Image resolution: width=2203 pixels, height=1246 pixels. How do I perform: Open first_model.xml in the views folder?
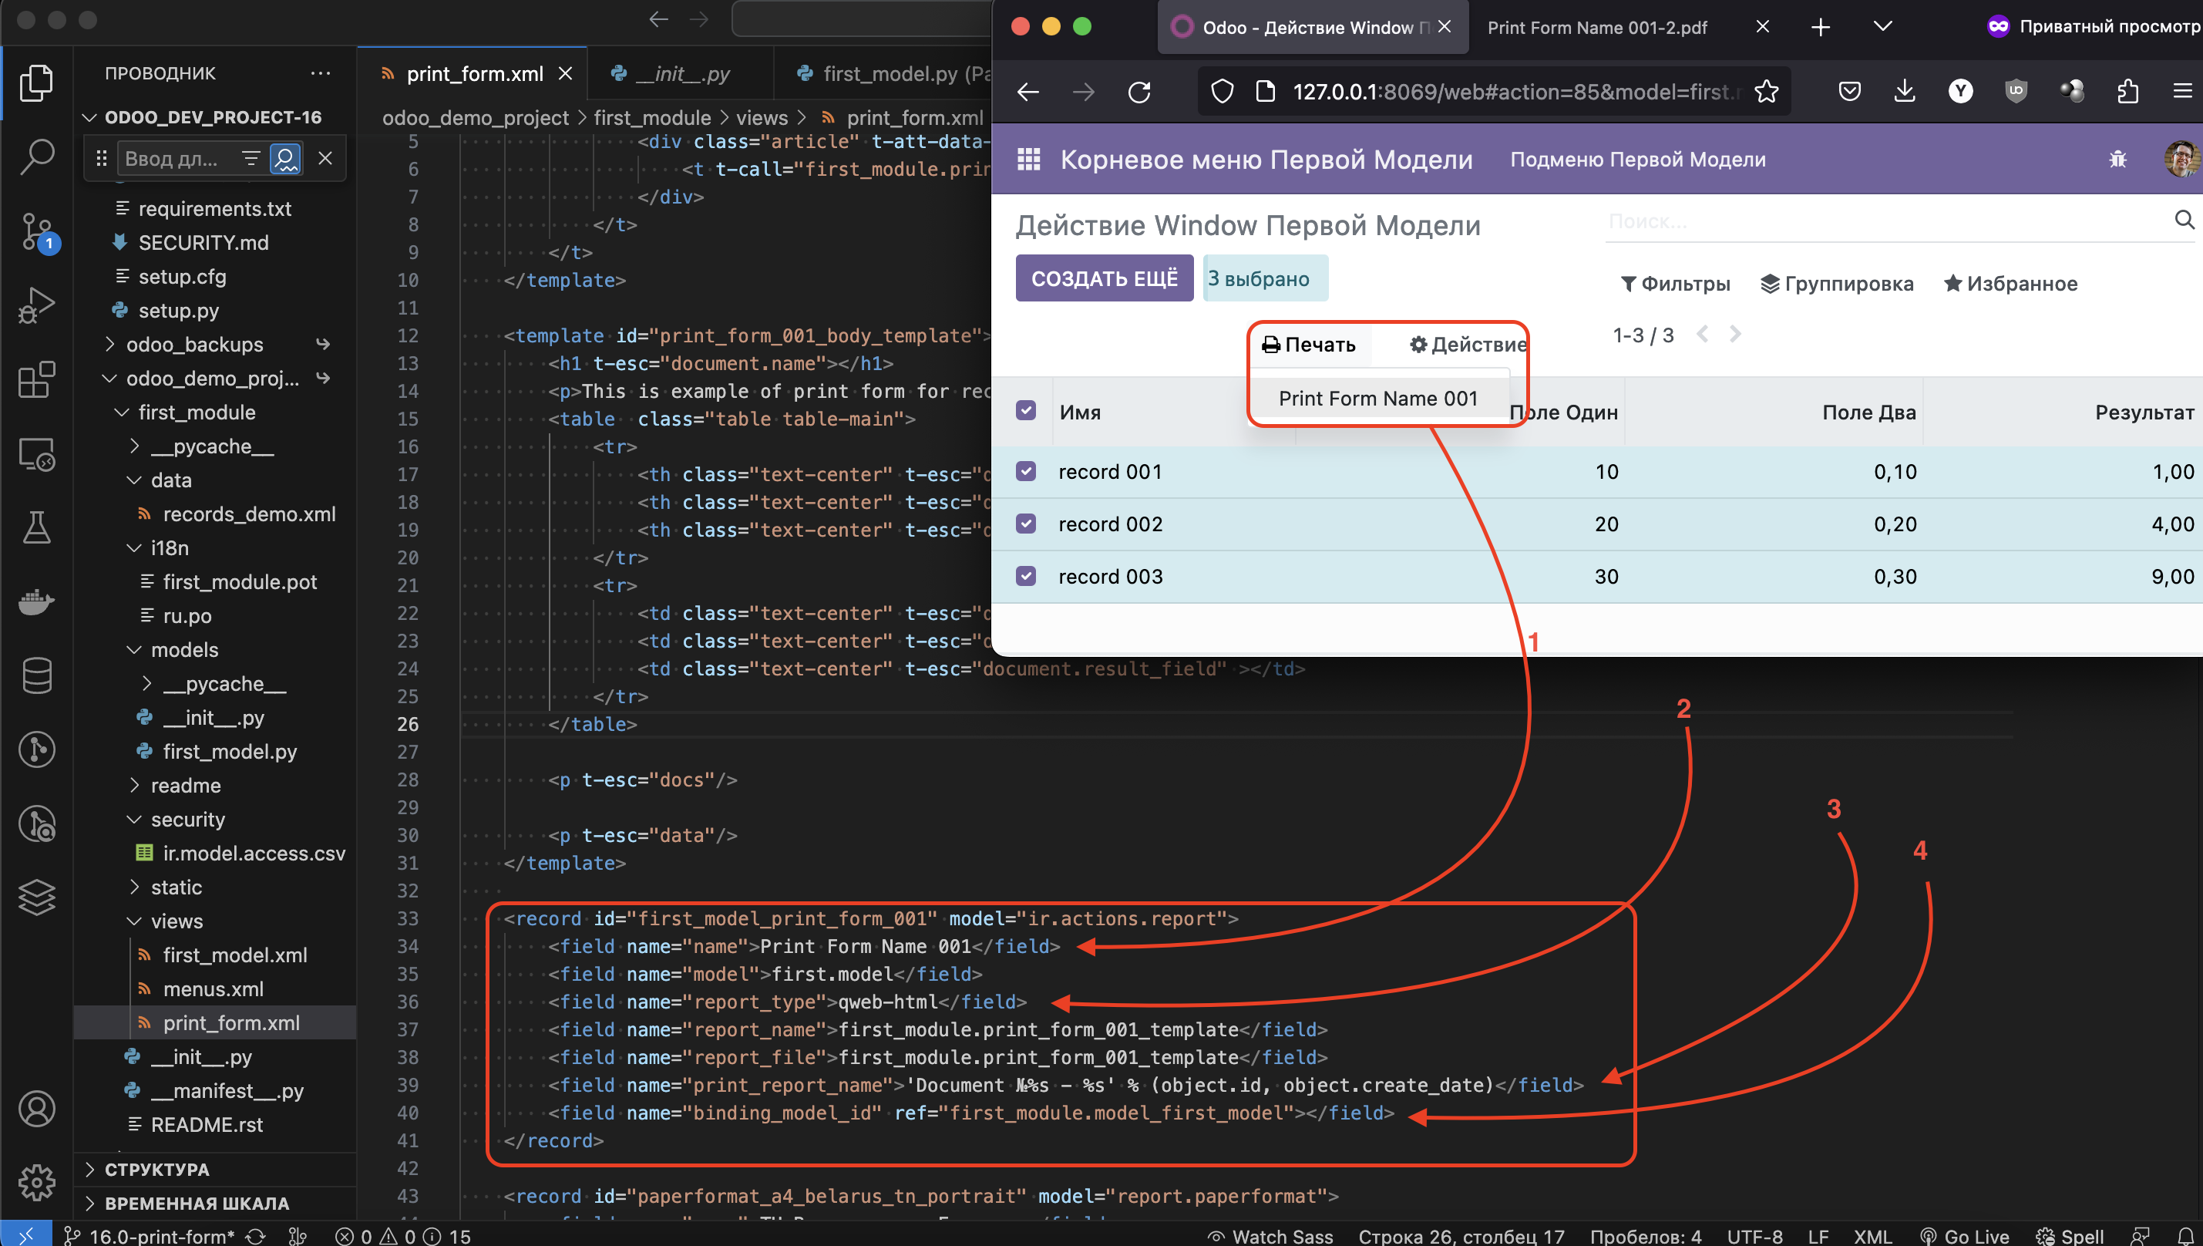[x=234, y=955]
